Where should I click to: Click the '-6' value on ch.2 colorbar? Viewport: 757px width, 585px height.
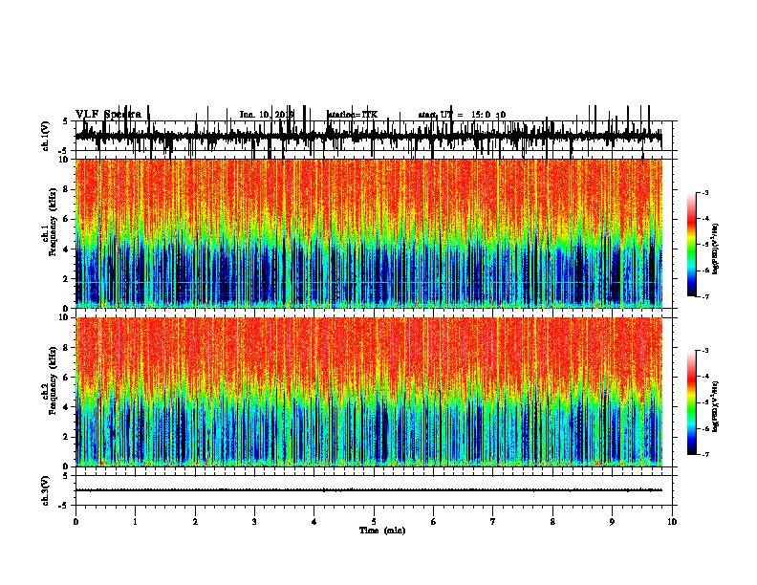[x=705, y=428]
